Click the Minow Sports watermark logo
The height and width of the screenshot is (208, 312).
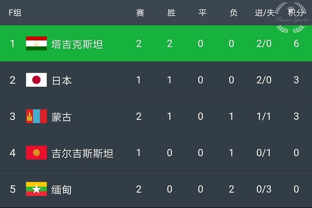pos(291,17)
